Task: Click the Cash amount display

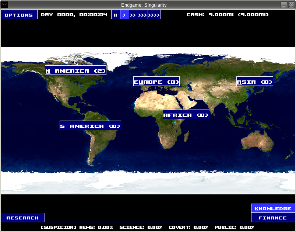Action: pos(228,15)
